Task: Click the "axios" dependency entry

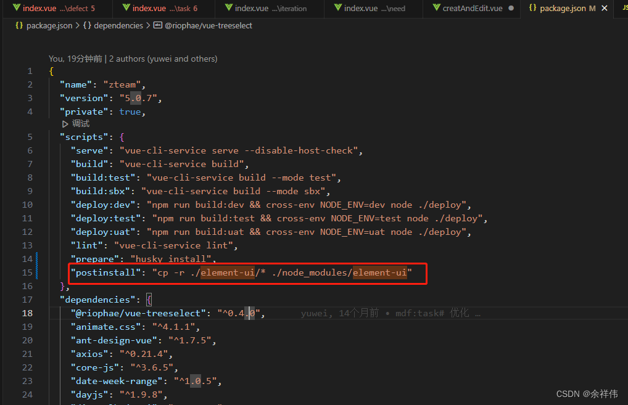Action: point(122,354)
